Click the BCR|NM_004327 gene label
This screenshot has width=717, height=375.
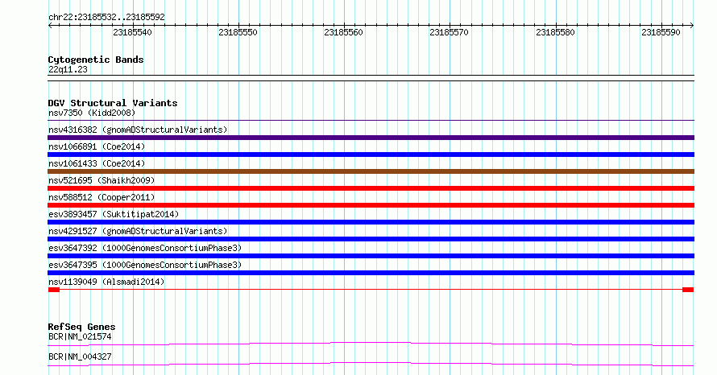tap(80, 356)
